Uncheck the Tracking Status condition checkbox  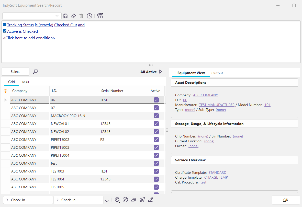click(5, 25)
